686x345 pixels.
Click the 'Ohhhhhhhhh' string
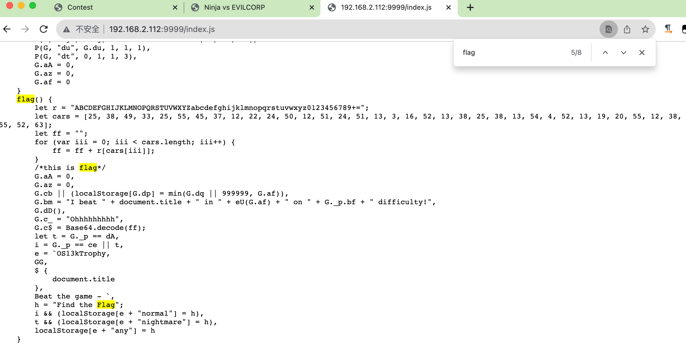[x=93, y=219]
